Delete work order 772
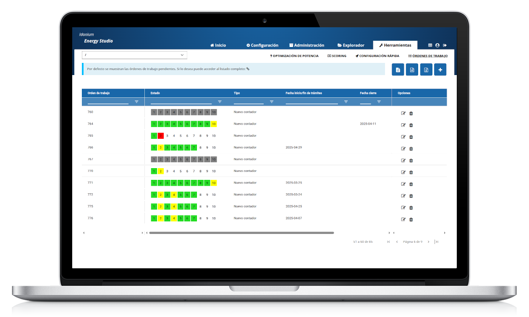This screenshot has width=529, height=317. (411, 196)
